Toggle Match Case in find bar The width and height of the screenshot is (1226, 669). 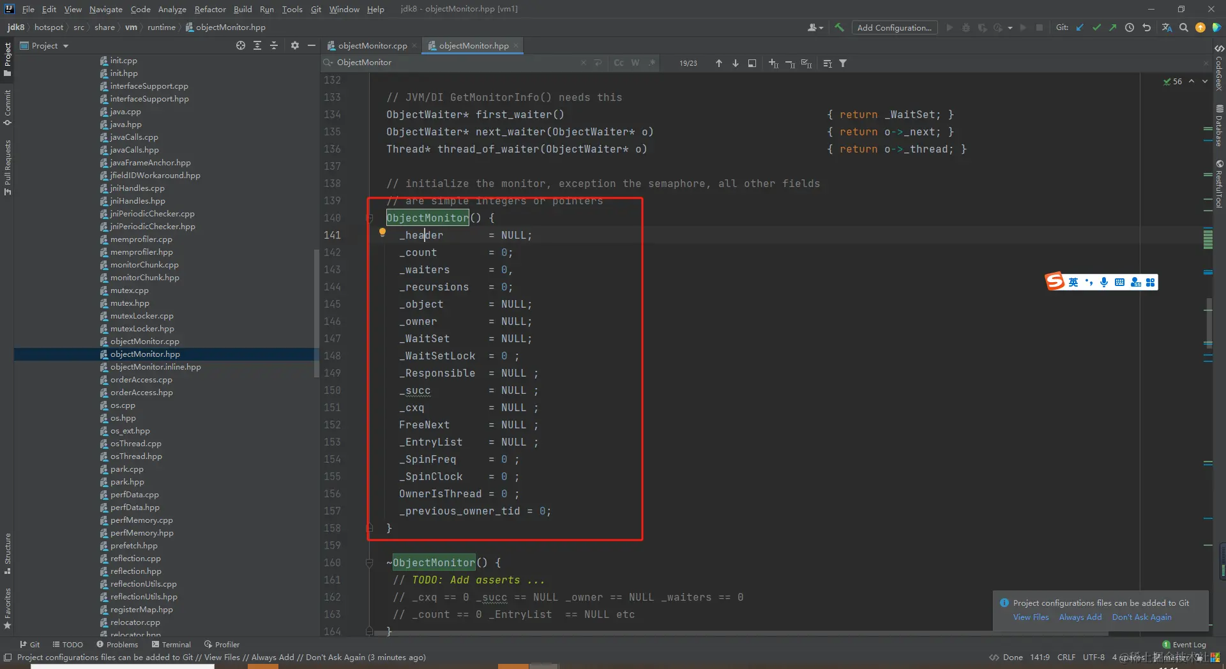pyautogui.click(x=618, y=63)
